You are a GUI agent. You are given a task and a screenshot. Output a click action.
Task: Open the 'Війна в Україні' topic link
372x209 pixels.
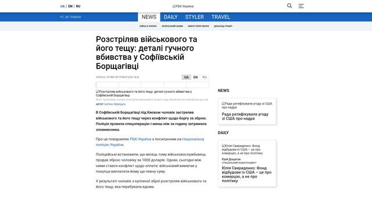click(148, 26)
